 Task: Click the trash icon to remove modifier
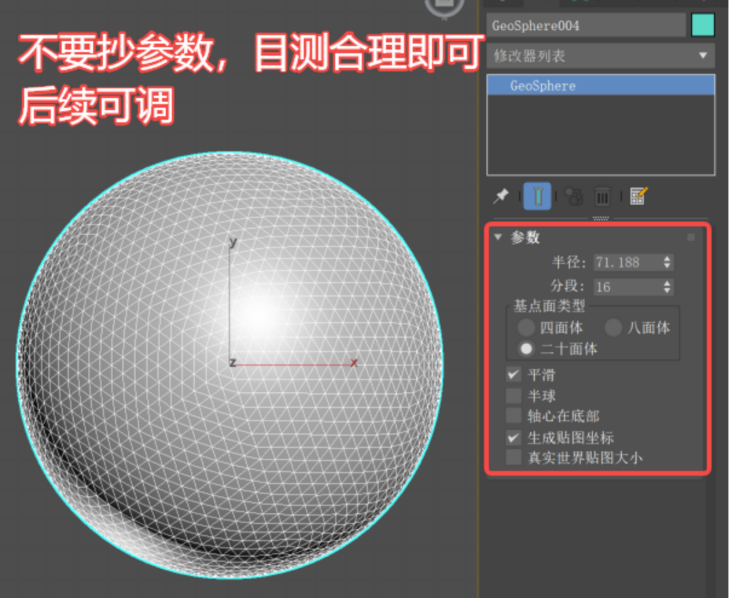pos(602,197)
